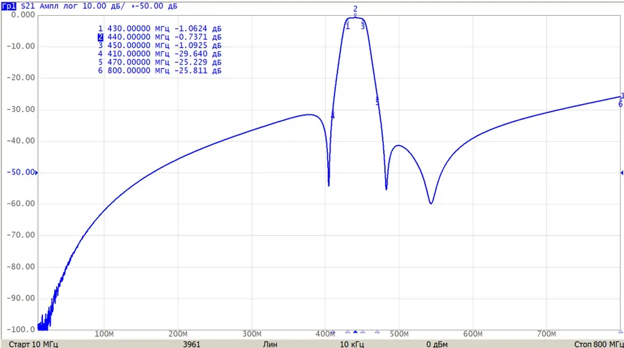Click the Старт 10 МГц start frequency

[x=33, y=344]
